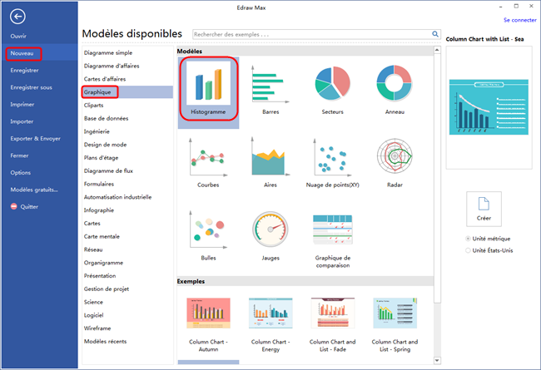Choose the Secteurs pie chart template
This screenshot has height=370, width=541.
point(333,90)
